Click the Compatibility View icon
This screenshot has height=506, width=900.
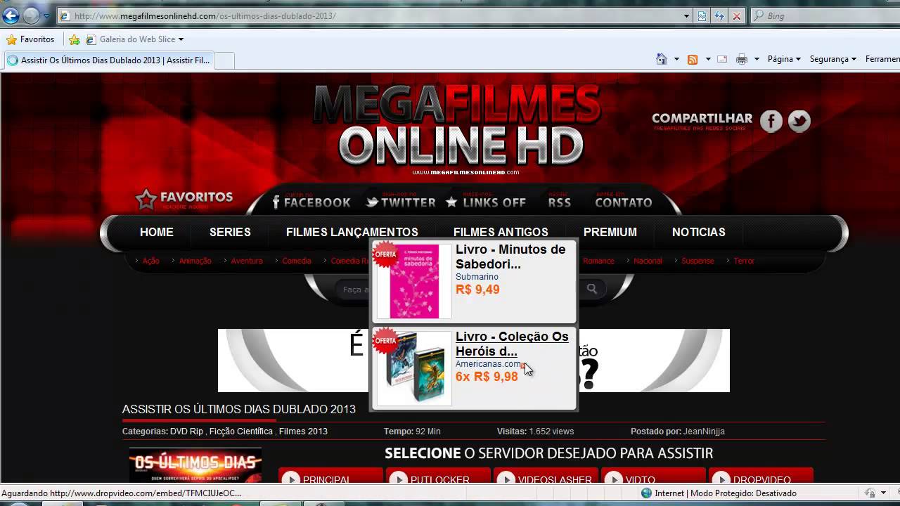click(702, 15)
